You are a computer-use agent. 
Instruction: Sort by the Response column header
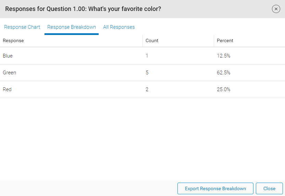coord(13,40)
